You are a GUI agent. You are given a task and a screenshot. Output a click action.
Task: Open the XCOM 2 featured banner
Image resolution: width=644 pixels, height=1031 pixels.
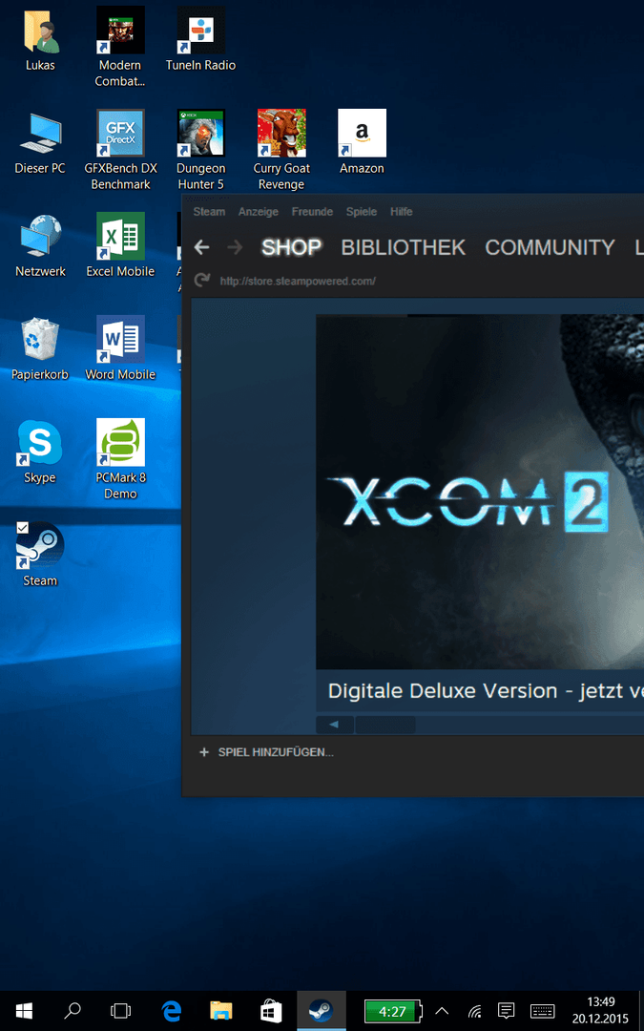(x=480, y=492)
